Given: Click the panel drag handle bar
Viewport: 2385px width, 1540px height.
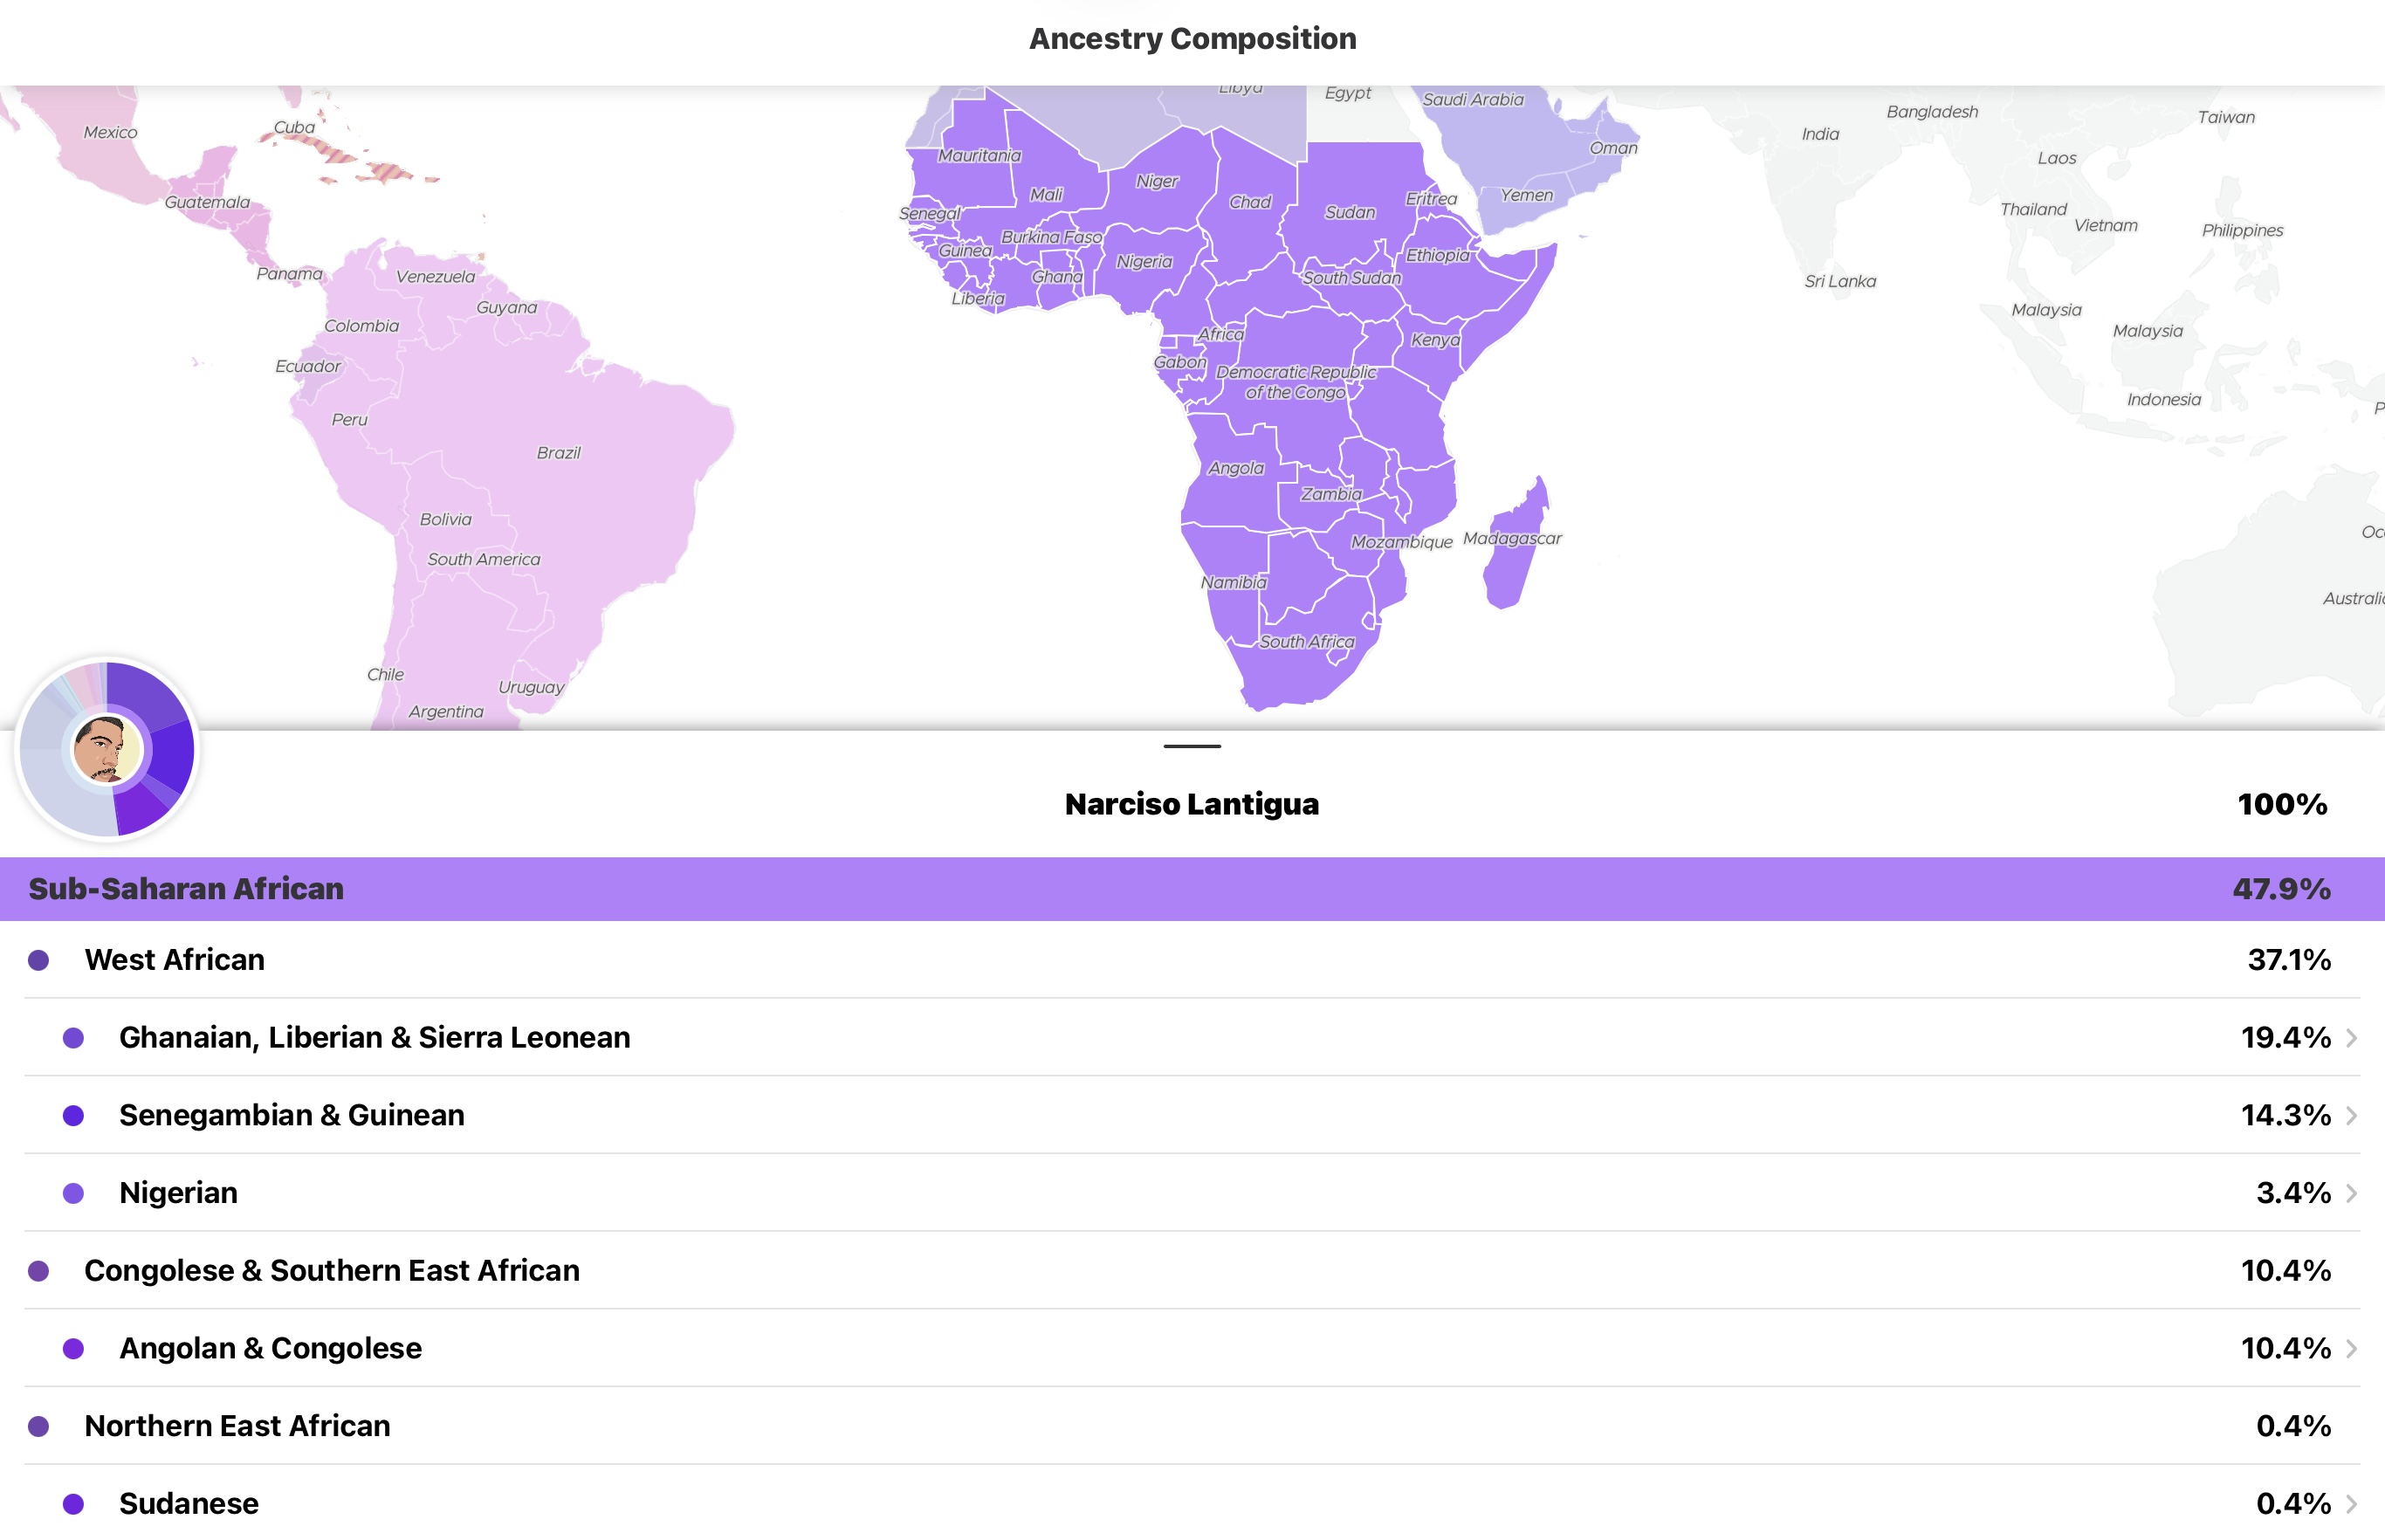Looking at the screenshot, I should pos(1192,746).
